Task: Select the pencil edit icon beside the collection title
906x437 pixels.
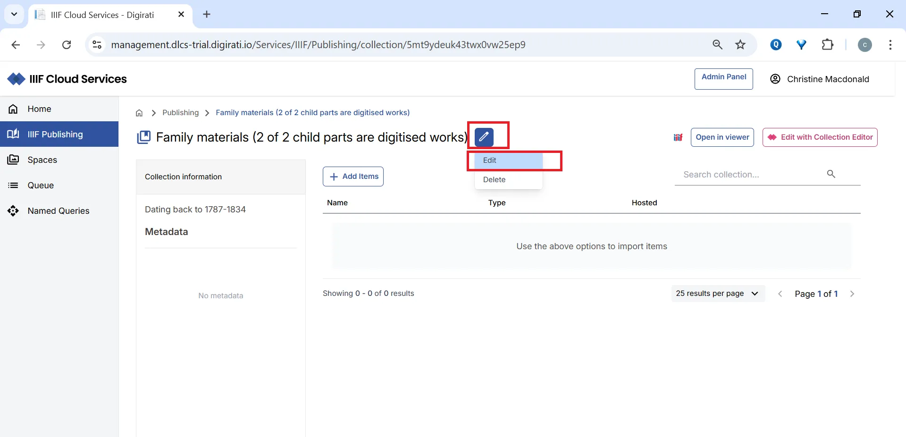Action: [484, 136]
